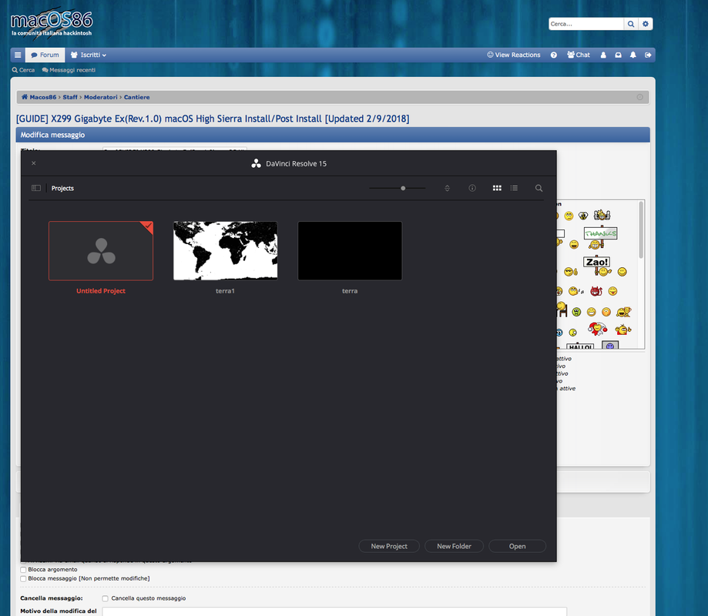The height and width of the screenshot is (616, 708).
Task: Click into the Cerca search field
Action: 586,24
